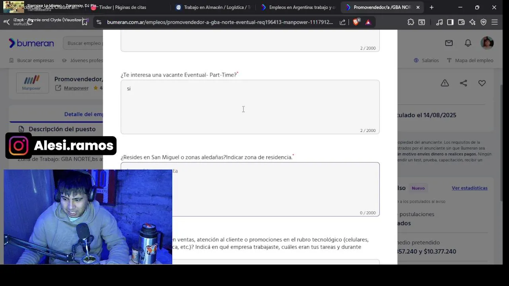Open a new browser tab
Viewport: 509px width, 286px height.
point(431,7)
